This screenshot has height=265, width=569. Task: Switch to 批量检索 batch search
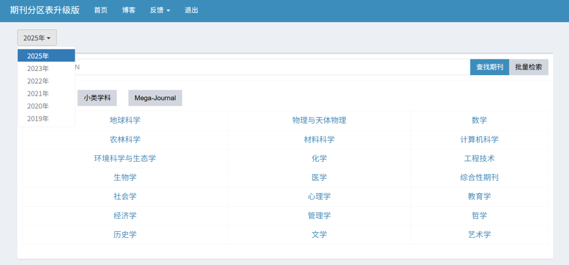pos(528,67)
